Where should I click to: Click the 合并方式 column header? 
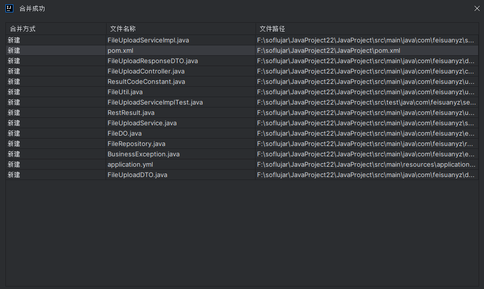point(23,29)
